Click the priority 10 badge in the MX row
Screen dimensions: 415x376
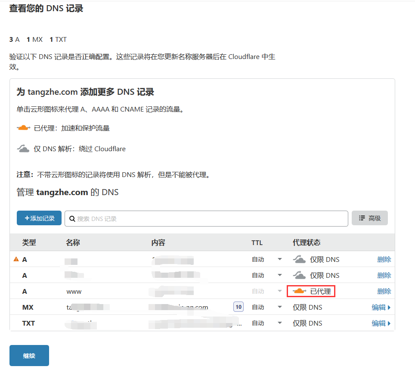click(x=238, y=307)
